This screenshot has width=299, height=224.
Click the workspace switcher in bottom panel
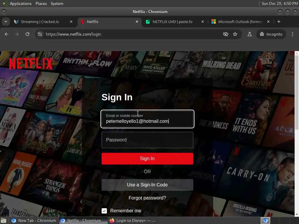pyautogui.click(x=265, y=220)
